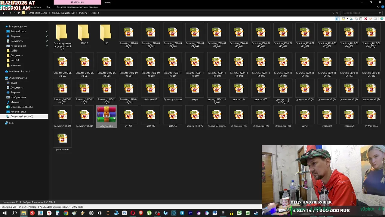
Task: Open recent locations dropdown next to forward arrow
Action: [x=14, y=13]
